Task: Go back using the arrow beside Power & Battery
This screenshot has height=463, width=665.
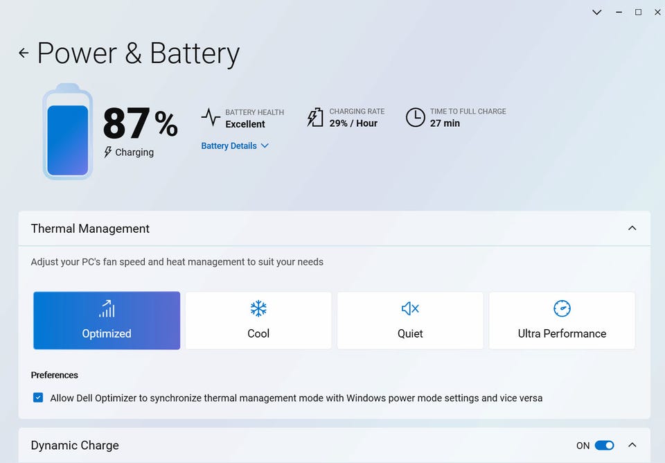Action: point(24,53)
